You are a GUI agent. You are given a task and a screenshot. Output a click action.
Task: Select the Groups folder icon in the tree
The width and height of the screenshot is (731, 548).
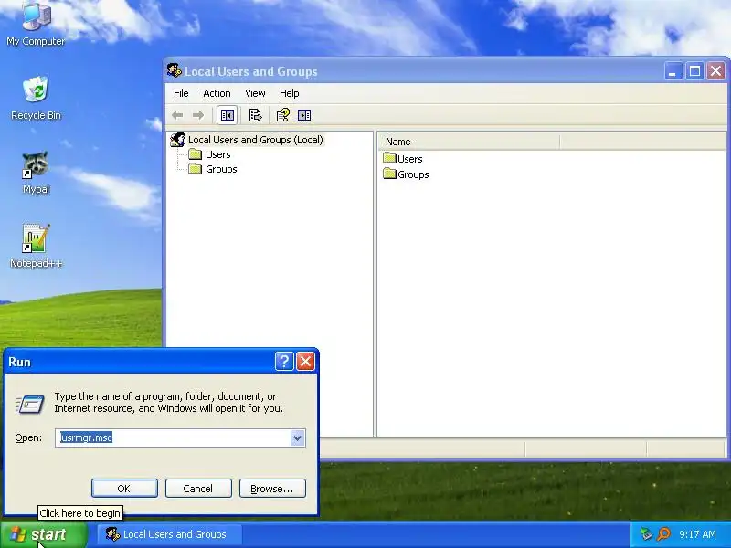[195, 169]
